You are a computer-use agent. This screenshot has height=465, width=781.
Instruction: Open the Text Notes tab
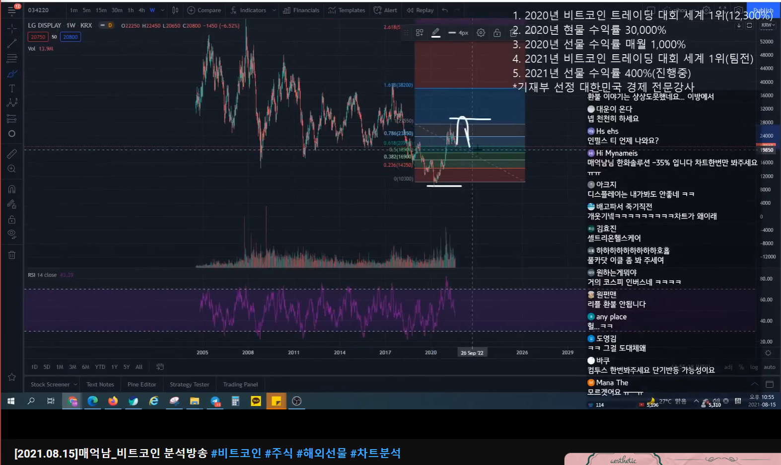pos(100,385)
